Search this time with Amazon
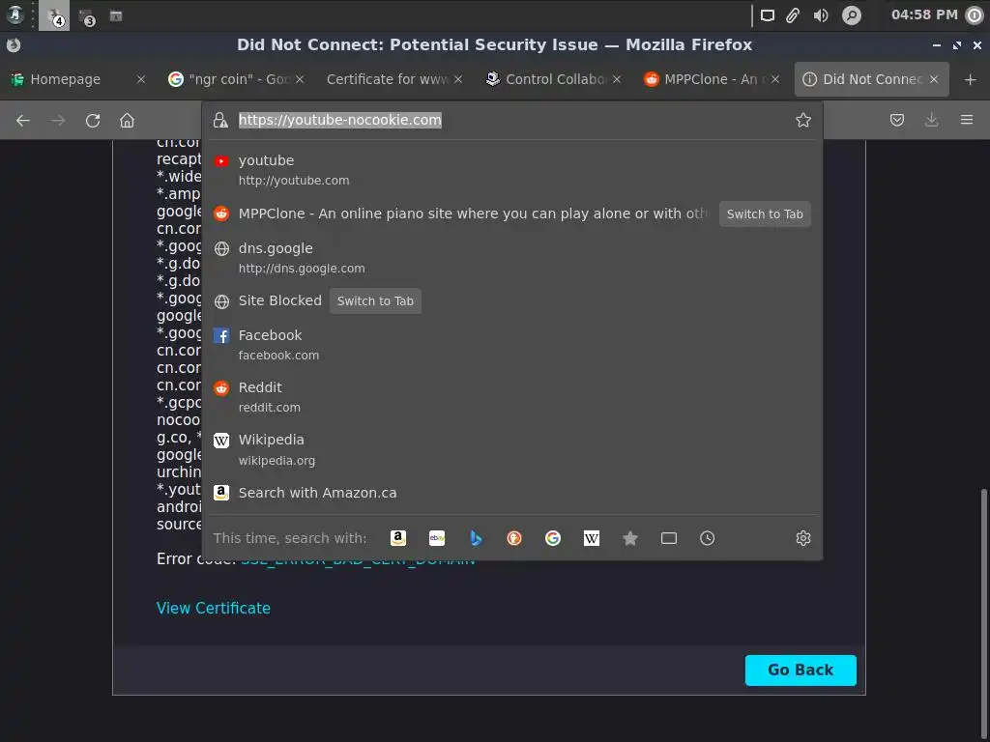This screenshot has height=742, width=990. click(397, 538)
